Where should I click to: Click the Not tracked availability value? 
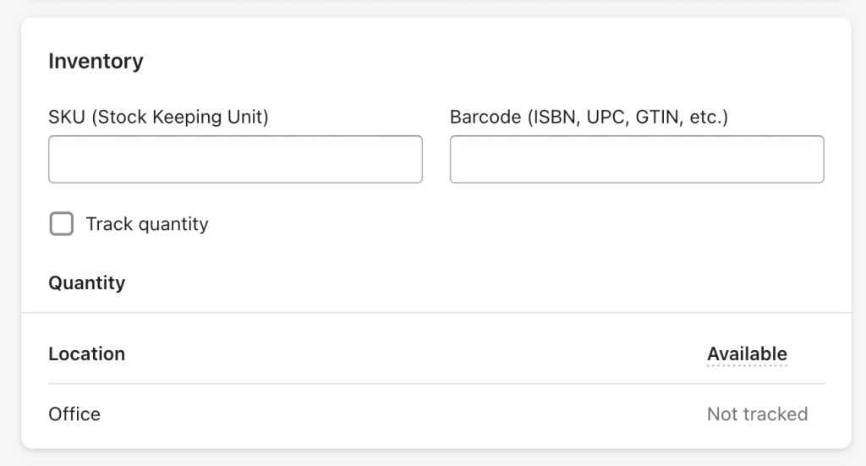(x=757, y=414)
